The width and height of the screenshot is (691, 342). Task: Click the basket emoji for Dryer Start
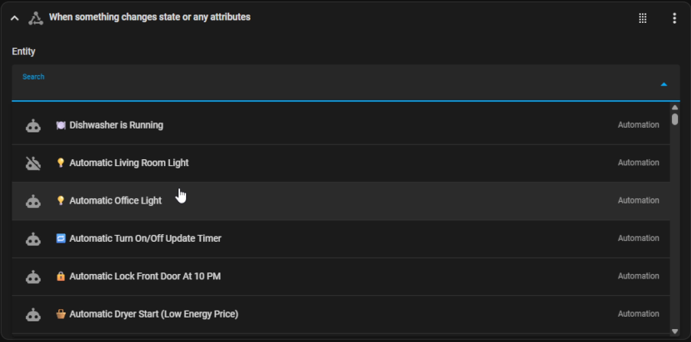61,314
